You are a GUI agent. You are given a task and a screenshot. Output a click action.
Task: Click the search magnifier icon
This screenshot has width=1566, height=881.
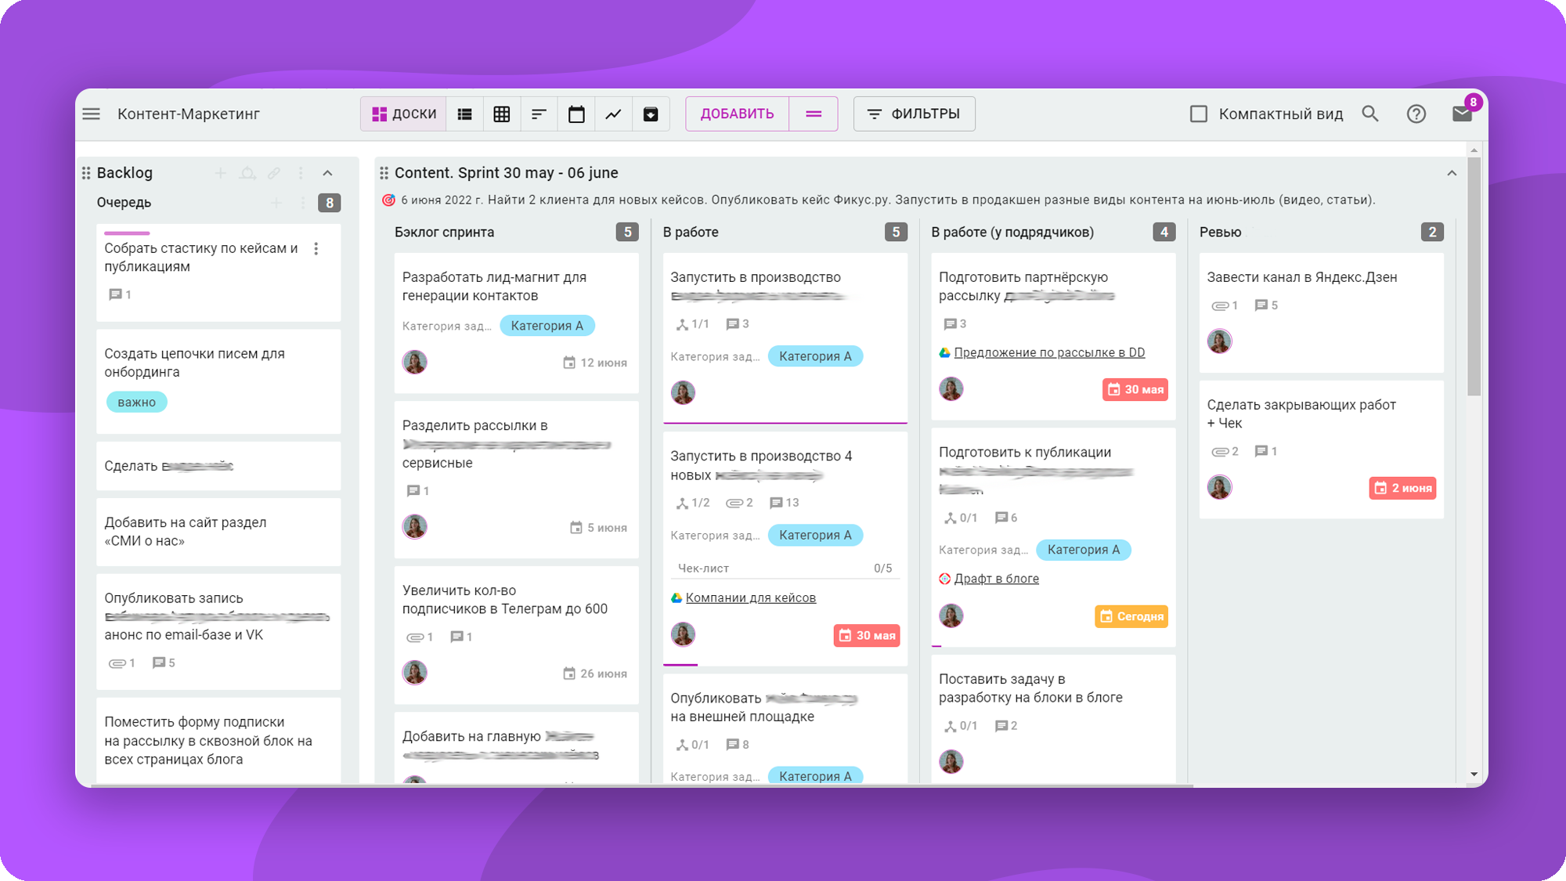point(1369,114)
